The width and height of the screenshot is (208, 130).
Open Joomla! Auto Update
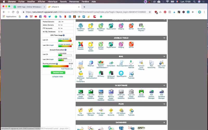click(91, 47)
